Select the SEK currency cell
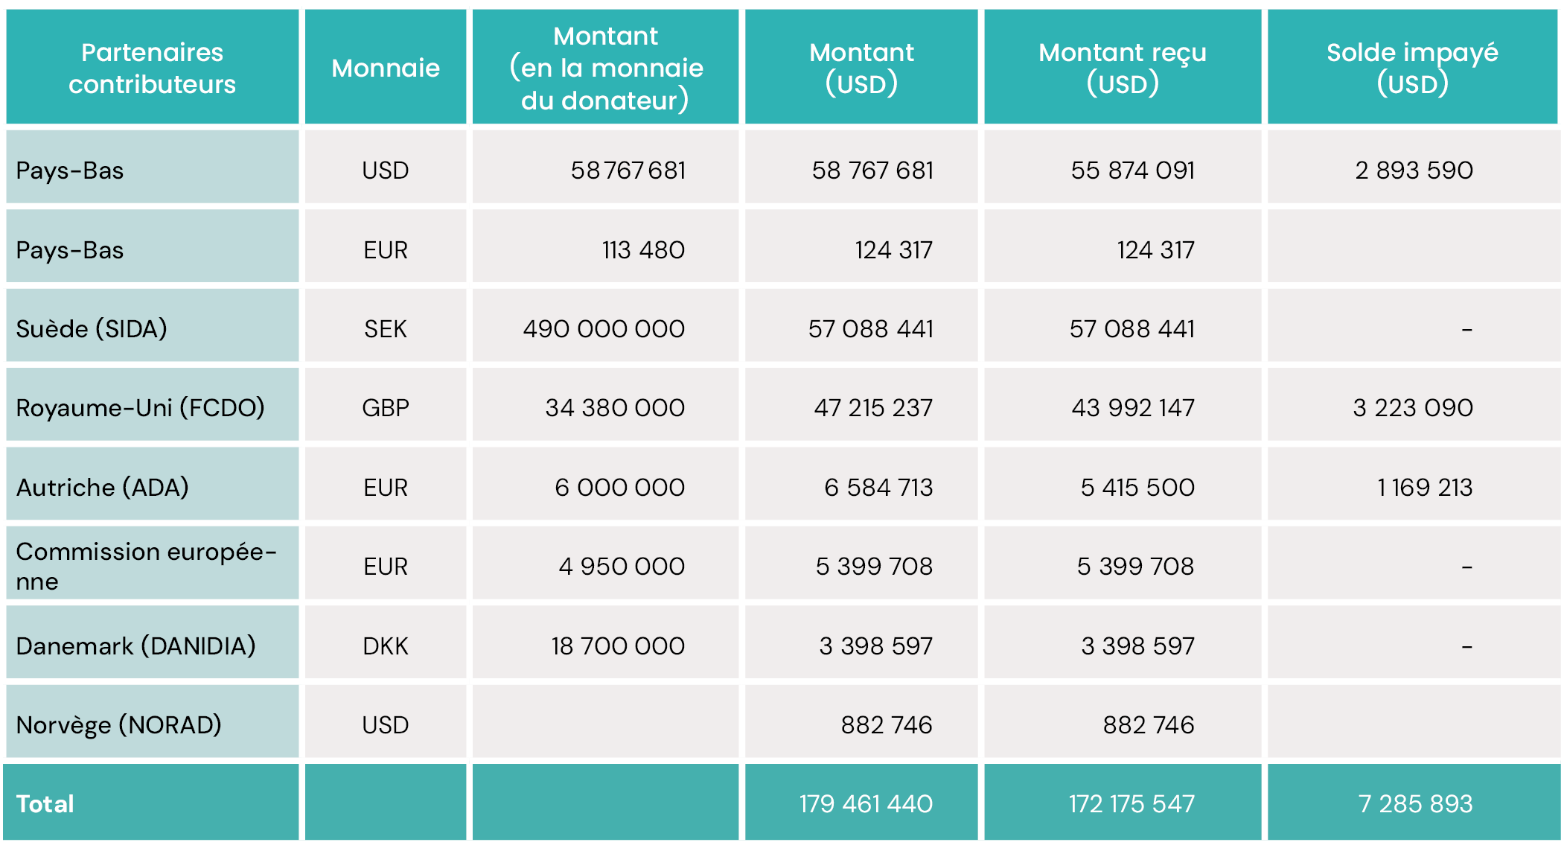The image size is (1564, 851). (x=386, y=328)
